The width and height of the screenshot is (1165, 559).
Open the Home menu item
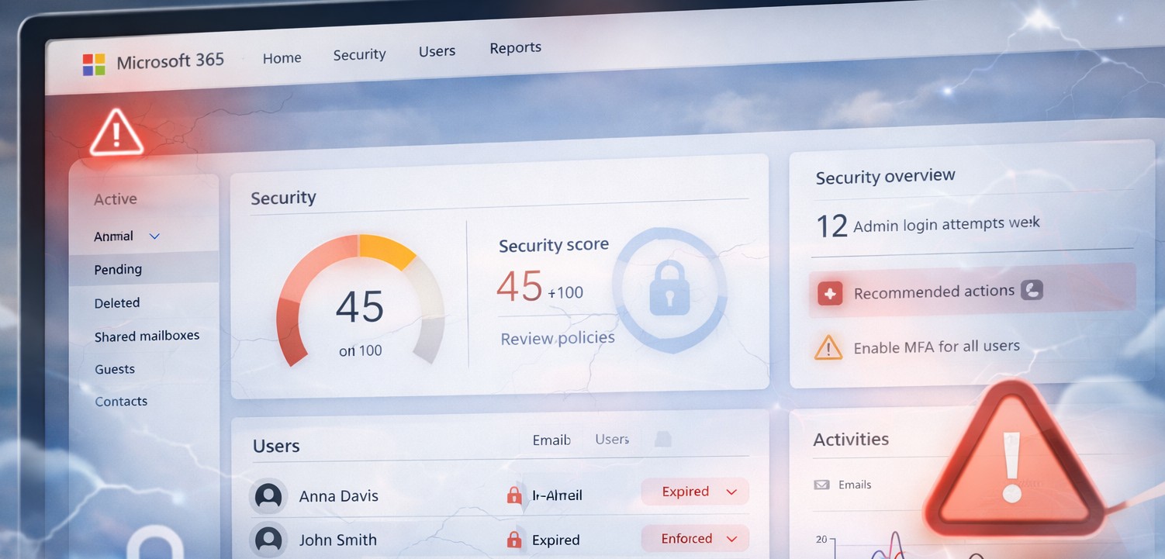click(x=282, y=58)
